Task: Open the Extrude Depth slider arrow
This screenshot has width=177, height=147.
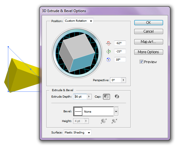Action: click(89, 97)
